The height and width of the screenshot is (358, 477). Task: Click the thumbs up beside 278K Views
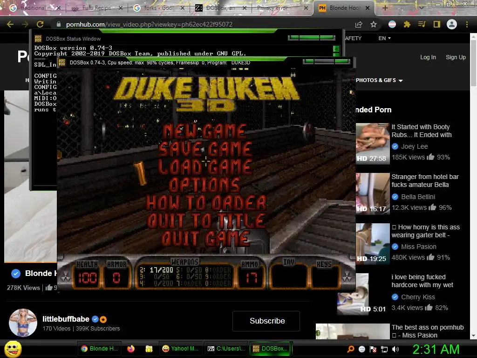coord(49,287)
